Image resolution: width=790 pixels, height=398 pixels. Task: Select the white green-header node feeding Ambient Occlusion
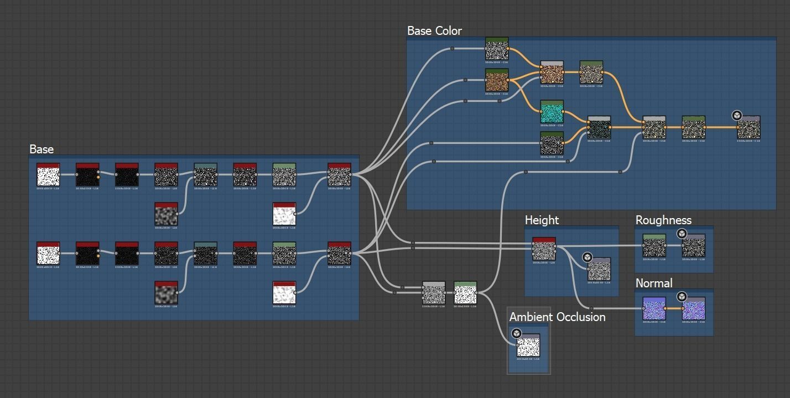[x=465, y=293]
